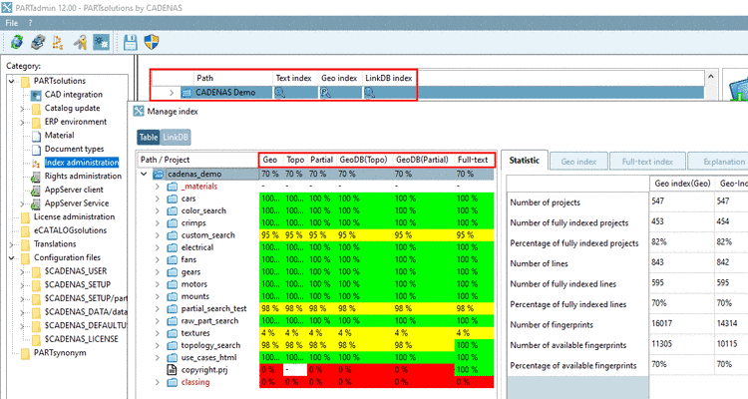Image resolution: width=748 pixels, height=399 pixels.
Task: Click the stacked disk drives toolbar icon
Action: [x=38, y=43]
